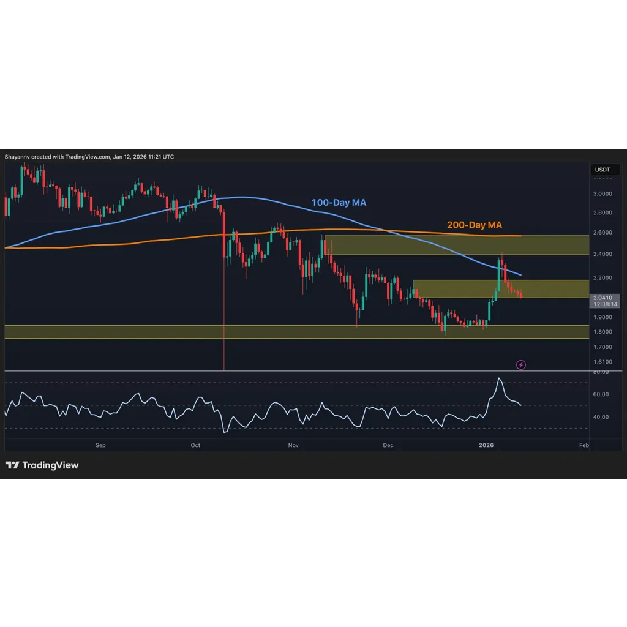Viewport: 627px width, 627px height.
Task: Click the 2.4000 price axis label
Action: point(603,254)
